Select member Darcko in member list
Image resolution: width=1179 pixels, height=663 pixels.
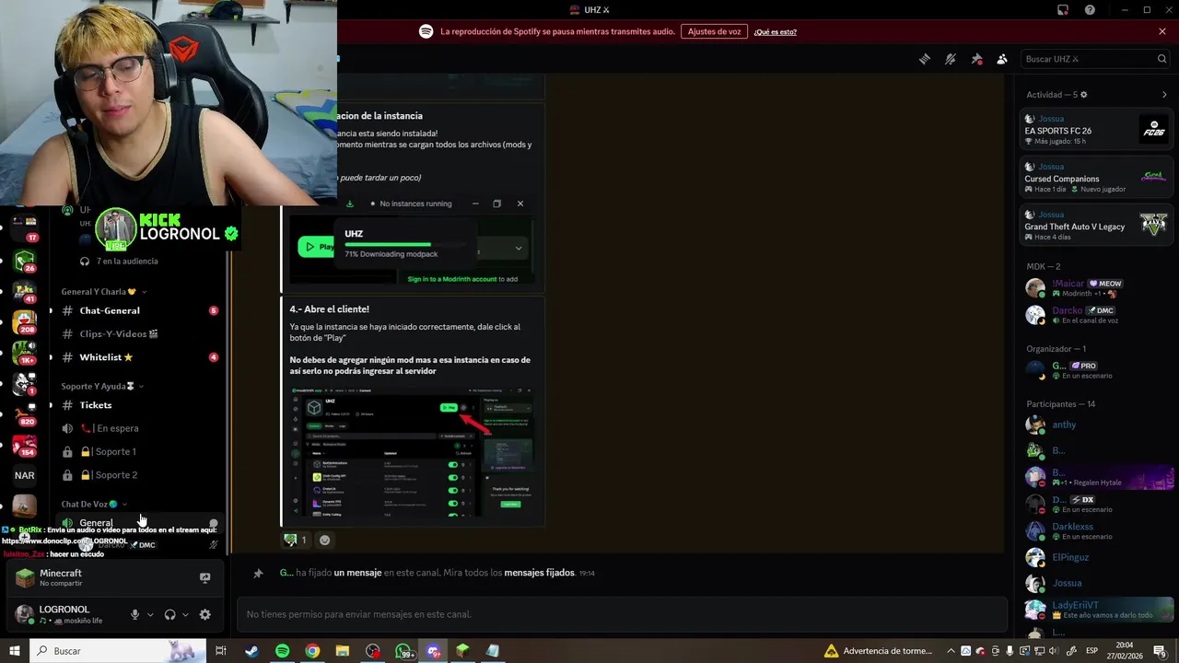[1096, 315]
